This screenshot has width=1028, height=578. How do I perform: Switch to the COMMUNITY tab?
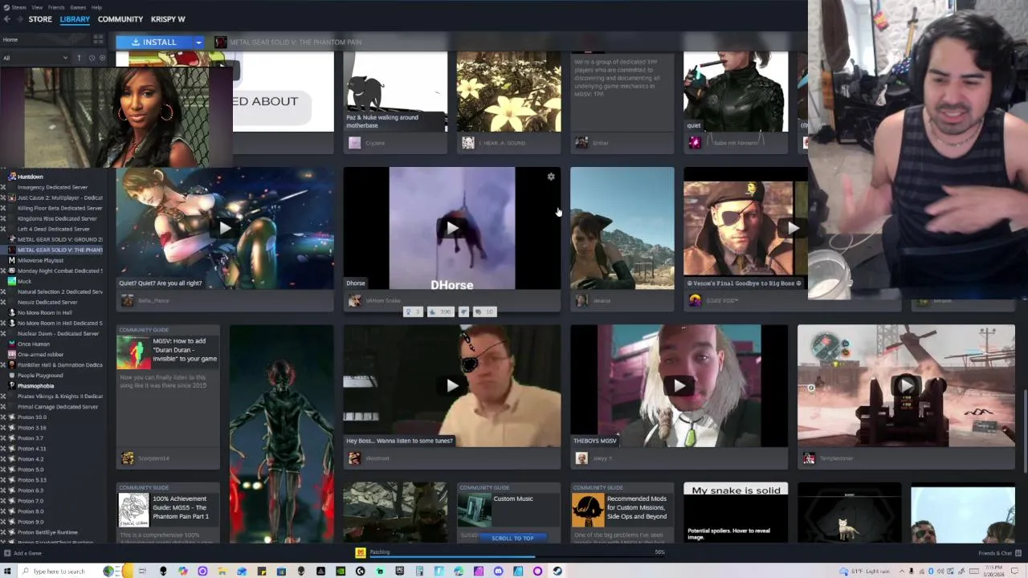coord(120,19)
